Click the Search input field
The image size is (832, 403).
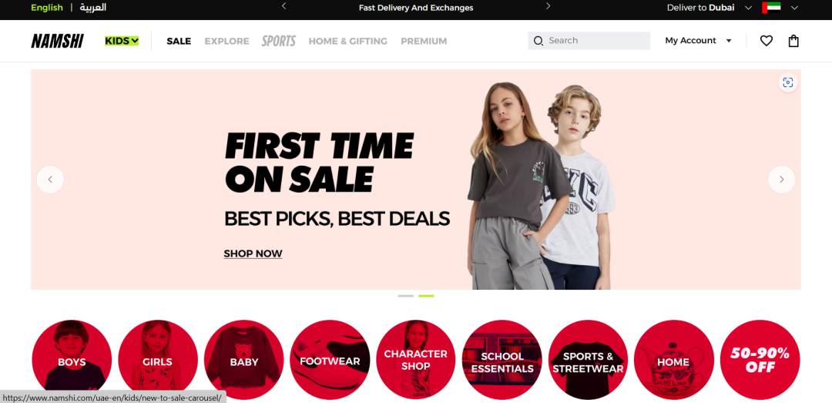(589, 41)
